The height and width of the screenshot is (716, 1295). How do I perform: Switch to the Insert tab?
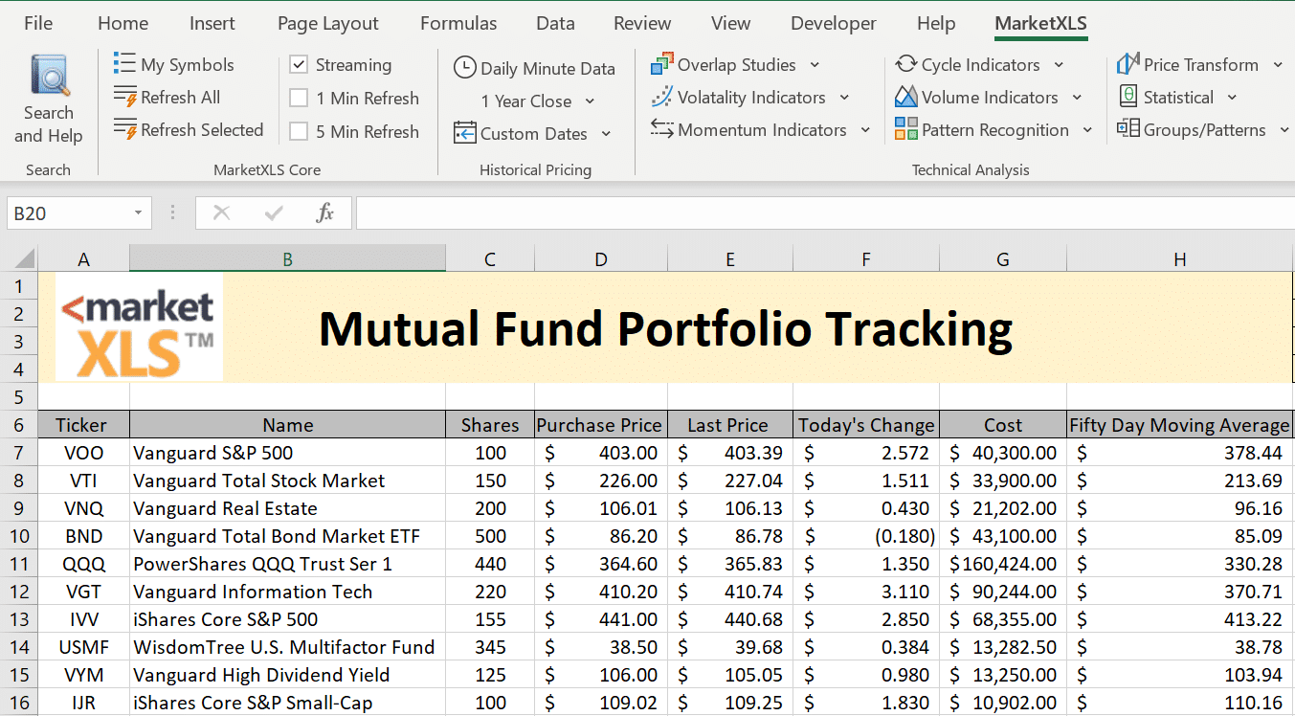pos(212,23)
